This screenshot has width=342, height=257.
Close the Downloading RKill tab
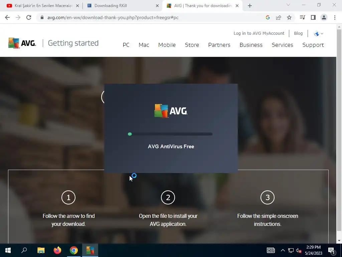(157, 6)
